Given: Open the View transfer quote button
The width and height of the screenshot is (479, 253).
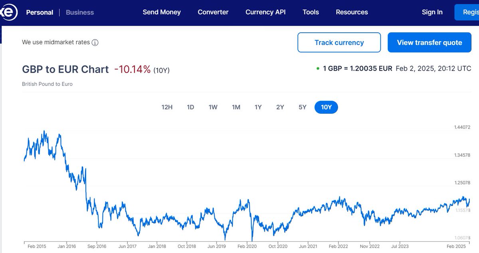Looking at the screenshot, I should [430, 42].
